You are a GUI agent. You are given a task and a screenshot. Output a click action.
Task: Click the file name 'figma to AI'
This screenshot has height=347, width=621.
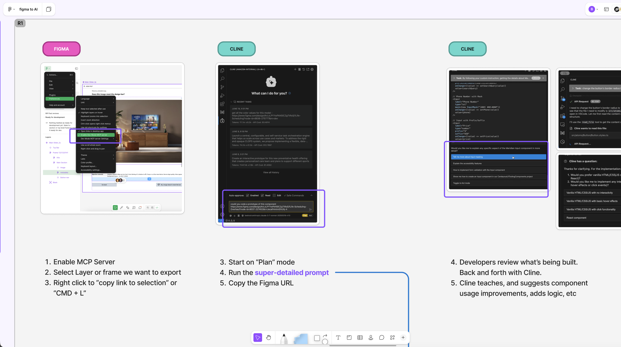pyautogui.click(x=28, y=9)
